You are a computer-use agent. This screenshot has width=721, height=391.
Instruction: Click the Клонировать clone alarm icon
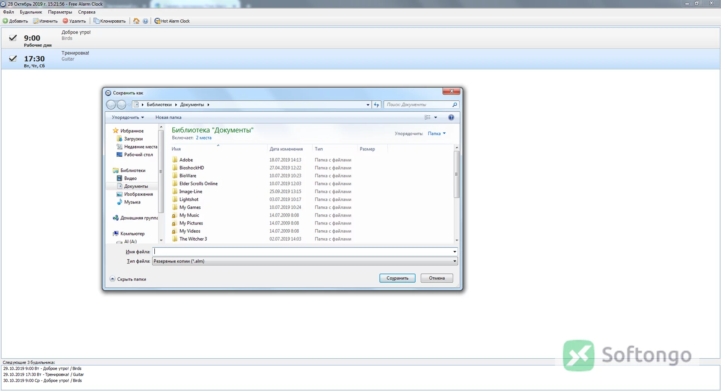tap(96, 21)
